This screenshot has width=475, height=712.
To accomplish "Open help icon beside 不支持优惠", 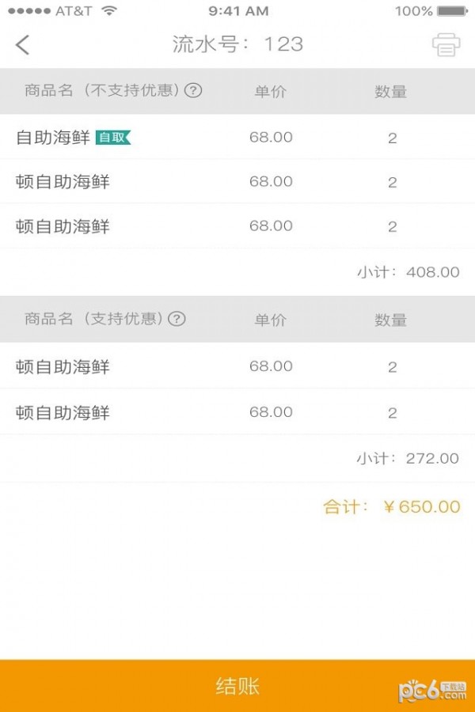I will click(x=193, y=90).
